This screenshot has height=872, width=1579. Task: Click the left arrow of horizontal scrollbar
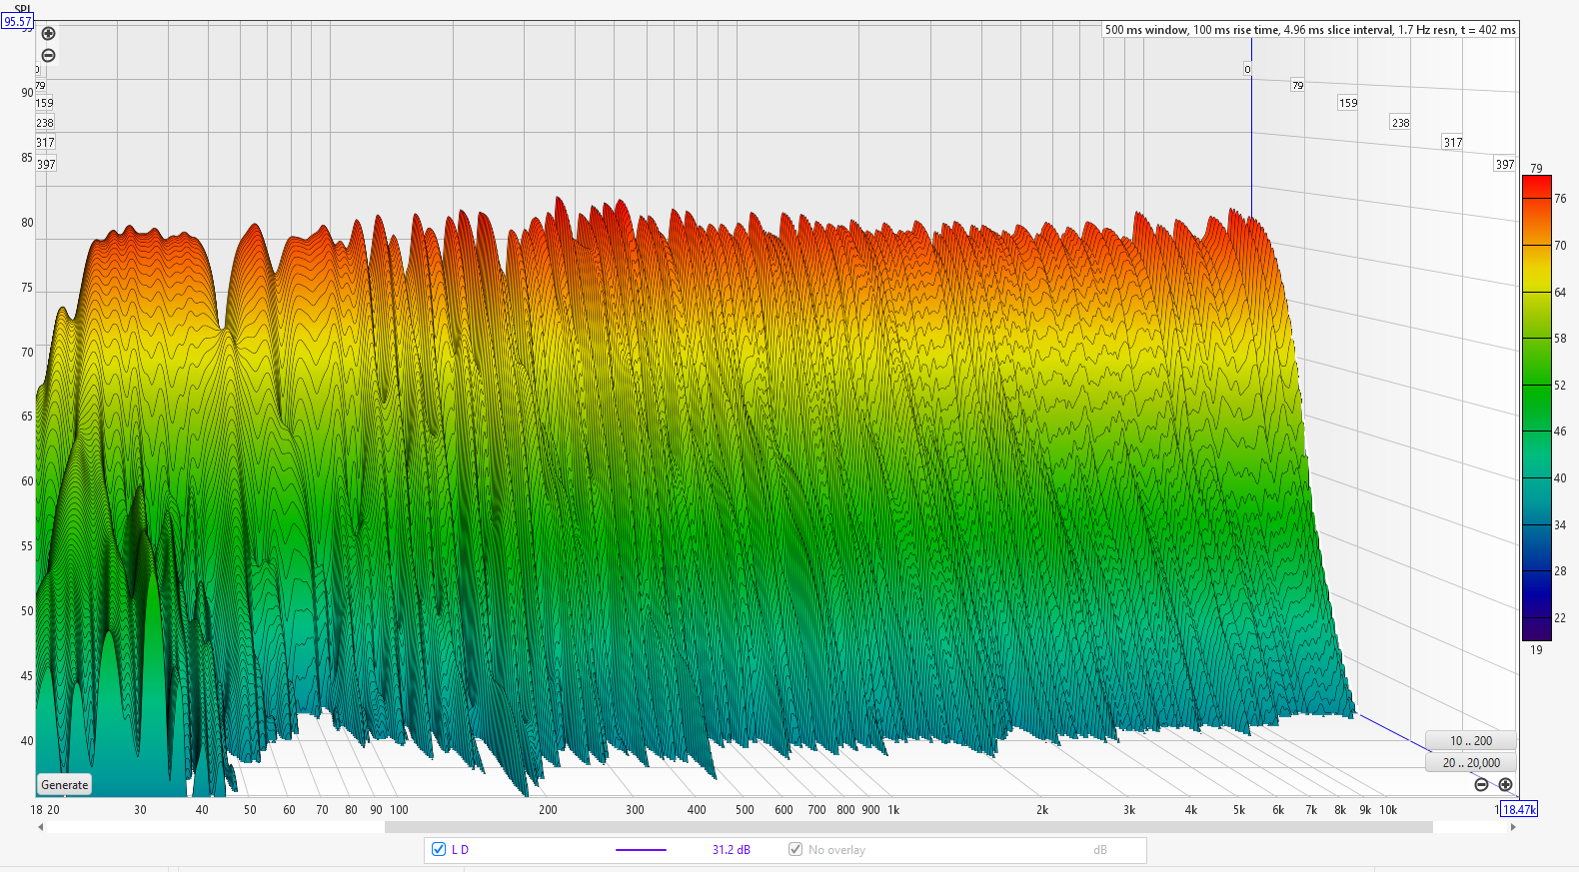coord(40,827)
